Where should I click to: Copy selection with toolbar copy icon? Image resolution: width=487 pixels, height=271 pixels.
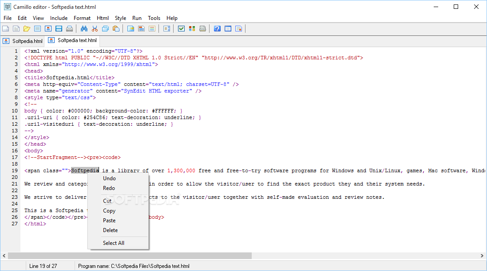[105, 29]
